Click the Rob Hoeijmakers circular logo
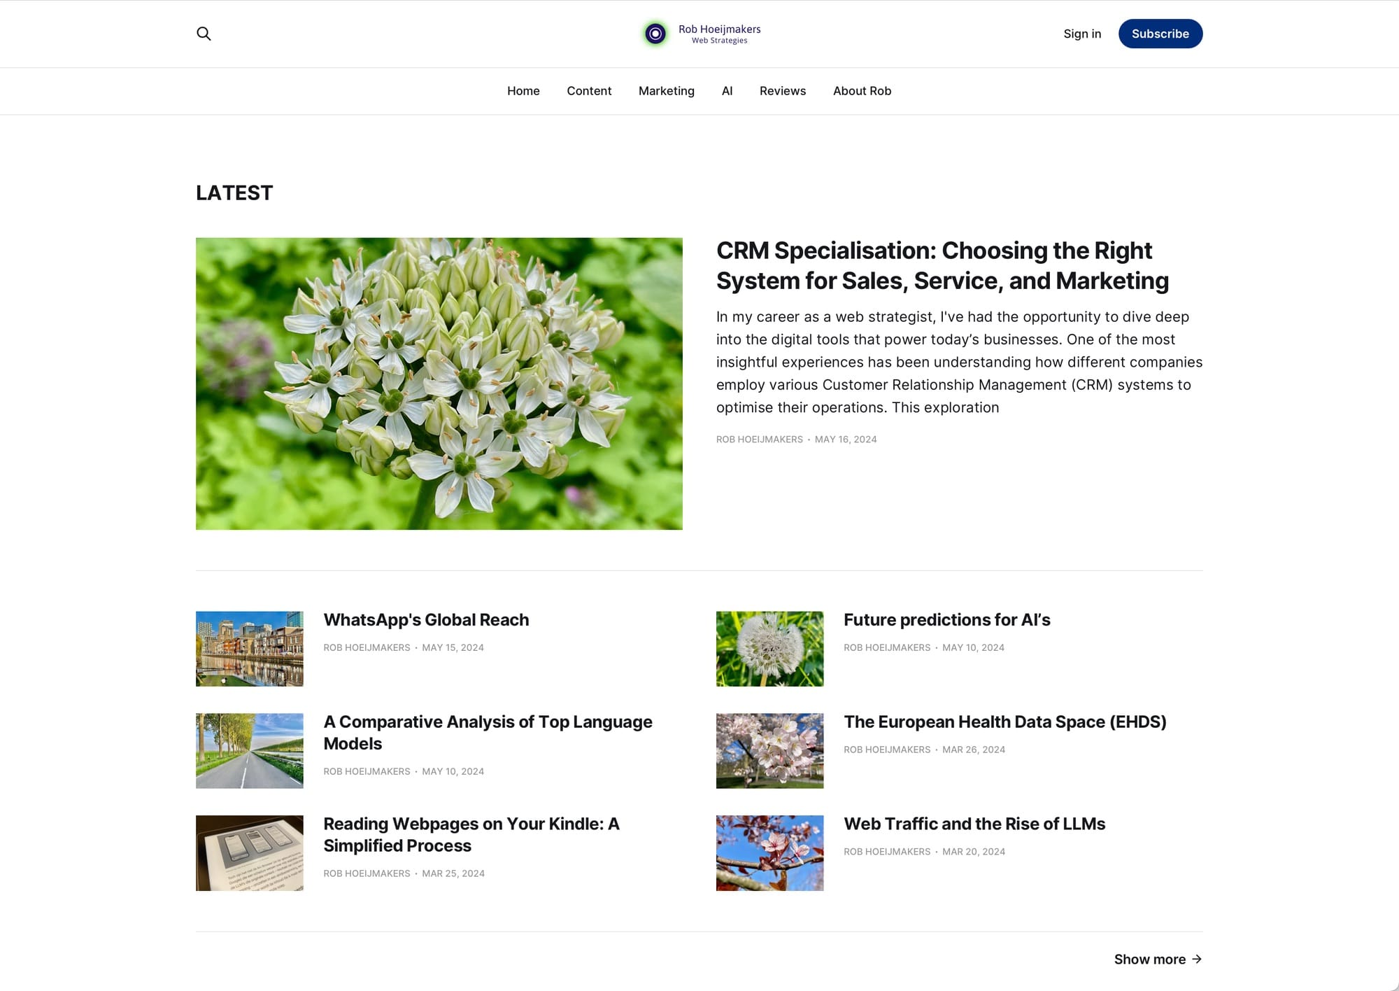 [x=655, y=34]
